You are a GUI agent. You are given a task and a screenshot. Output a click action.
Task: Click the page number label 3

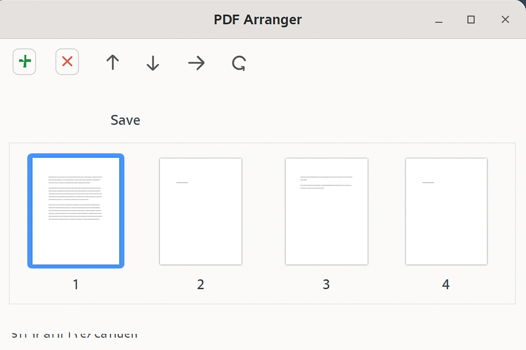tap(326, 284)
